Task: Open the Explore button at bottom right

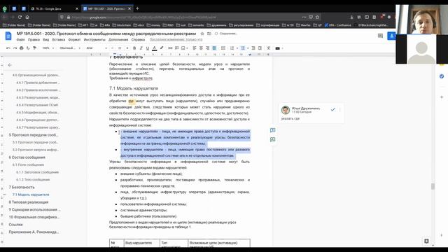Action: [x=426, y=241]
